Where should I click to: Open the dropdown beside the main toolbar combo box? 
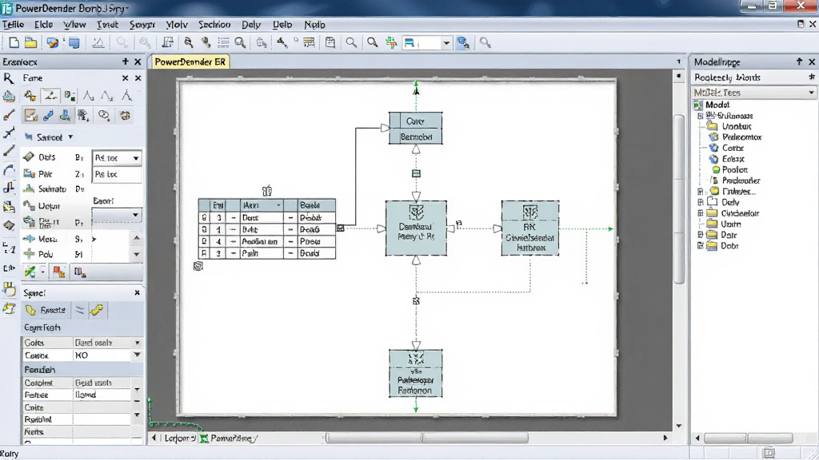pos(446,43)
